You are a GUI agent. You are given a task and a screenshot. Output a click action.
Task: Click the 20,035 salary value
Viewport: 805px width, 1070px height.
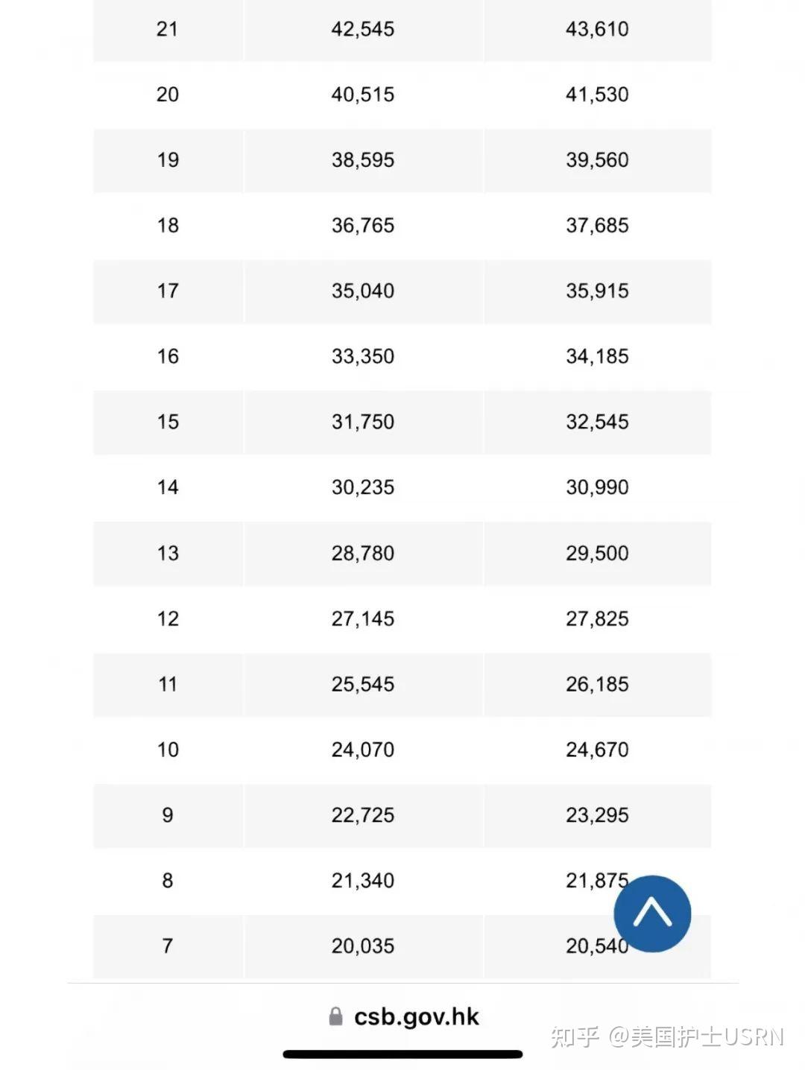point(363,946)
